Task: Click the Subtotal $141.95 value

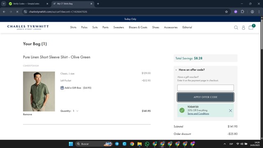Action: tap(233, 127)
